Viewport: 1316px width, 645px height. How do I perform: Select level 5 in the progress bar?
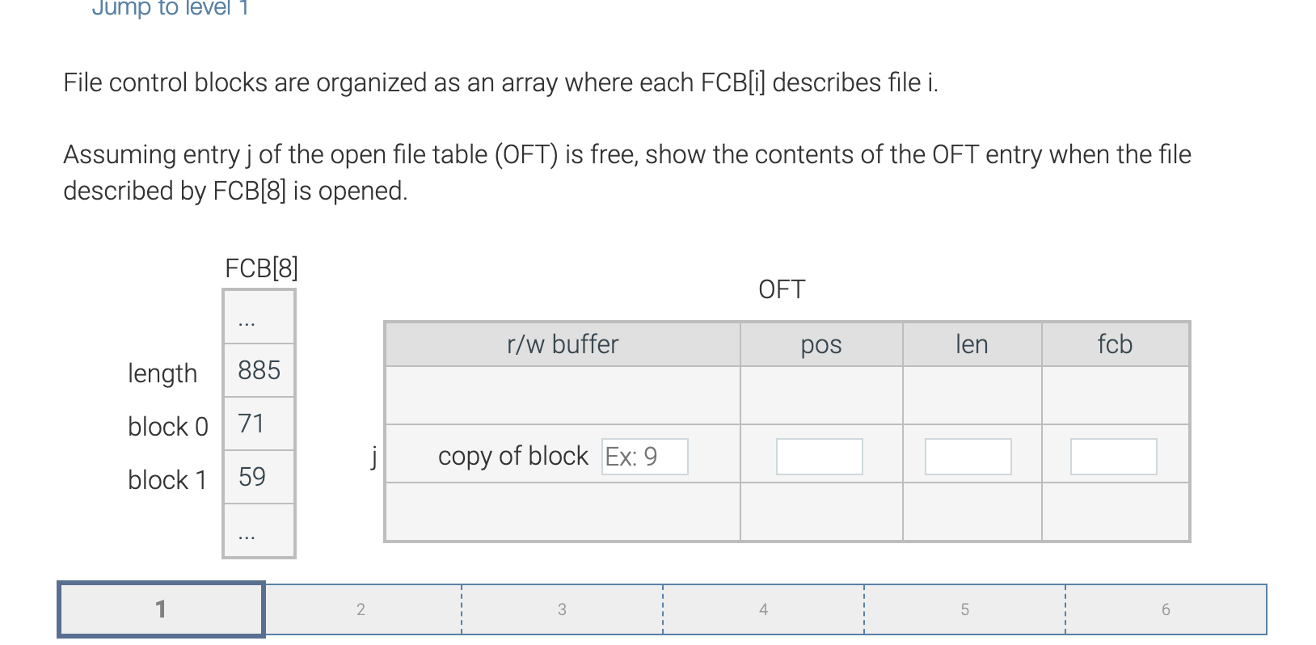964,609
